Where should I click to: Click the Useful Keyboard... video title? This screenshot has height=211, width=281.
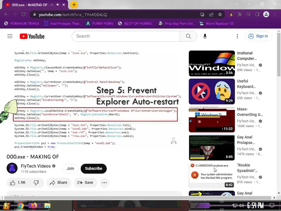click(246, 84)
